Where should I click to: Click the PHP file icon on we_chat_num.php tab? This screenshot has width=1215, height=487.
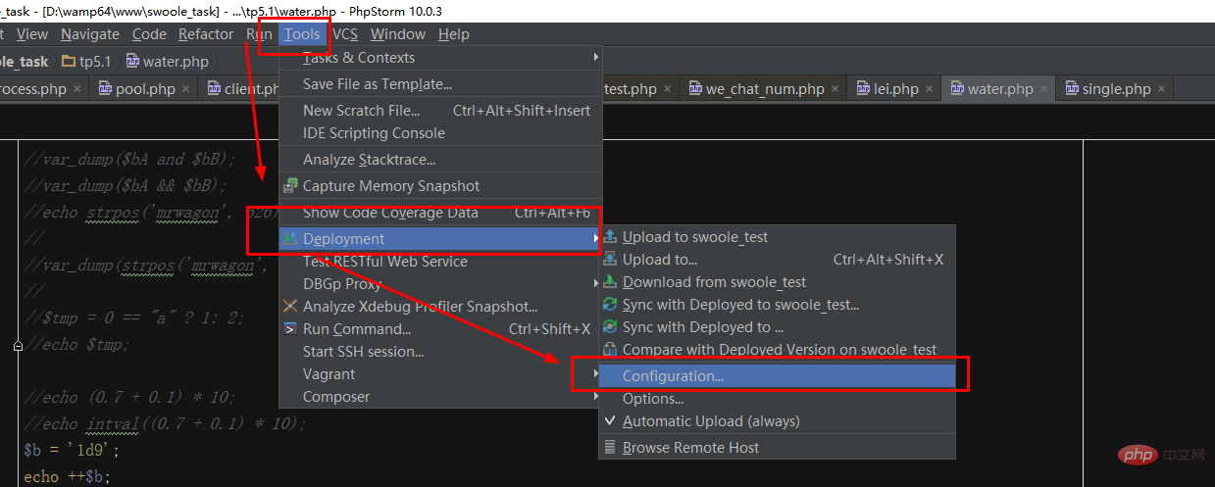pyautogui.click(x=694, y=89)
